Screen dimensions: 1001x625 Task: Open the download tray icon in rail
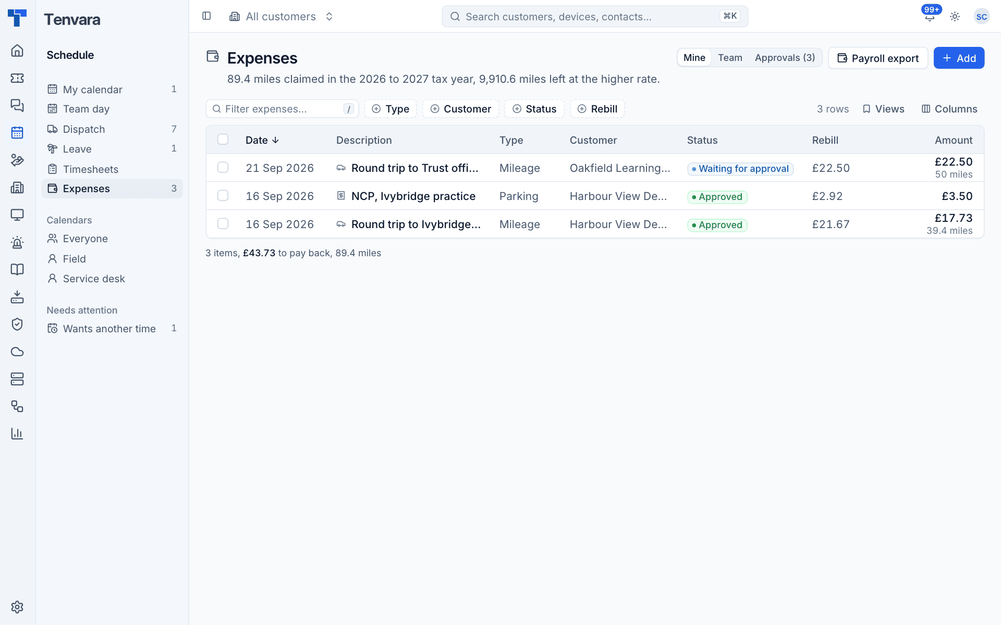pos(17,297)
